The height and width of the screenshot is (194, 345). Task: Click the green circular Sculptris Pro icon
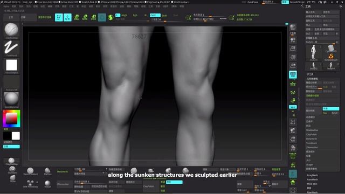click(x=111, y=17)
